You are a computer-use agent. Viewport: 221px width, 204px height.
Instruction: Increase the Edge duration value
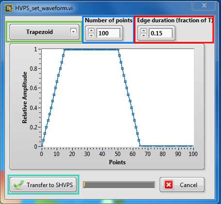[143, 31]
